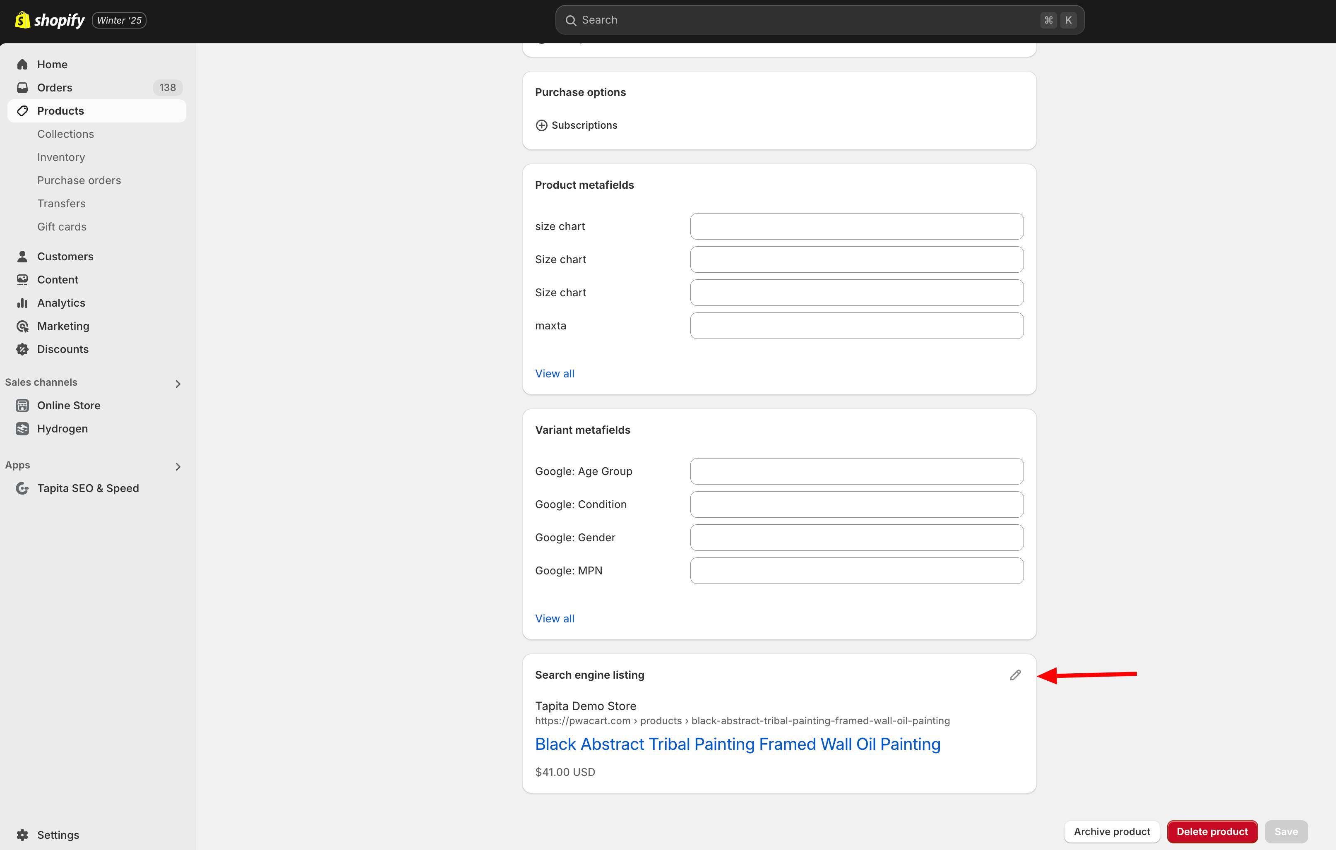Click View all under Product metafields
This screenshot has width=1336, height=850.
[554, 373]
